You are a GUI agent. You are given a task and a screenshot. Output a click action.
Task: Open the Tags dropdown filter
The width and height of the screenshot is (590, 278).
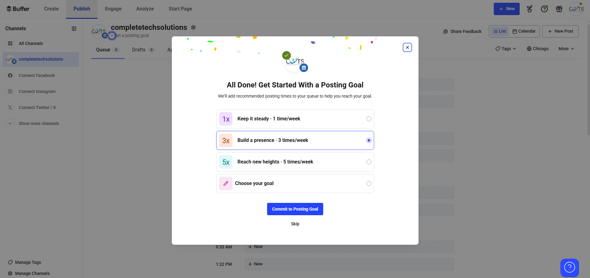point(506,49)
